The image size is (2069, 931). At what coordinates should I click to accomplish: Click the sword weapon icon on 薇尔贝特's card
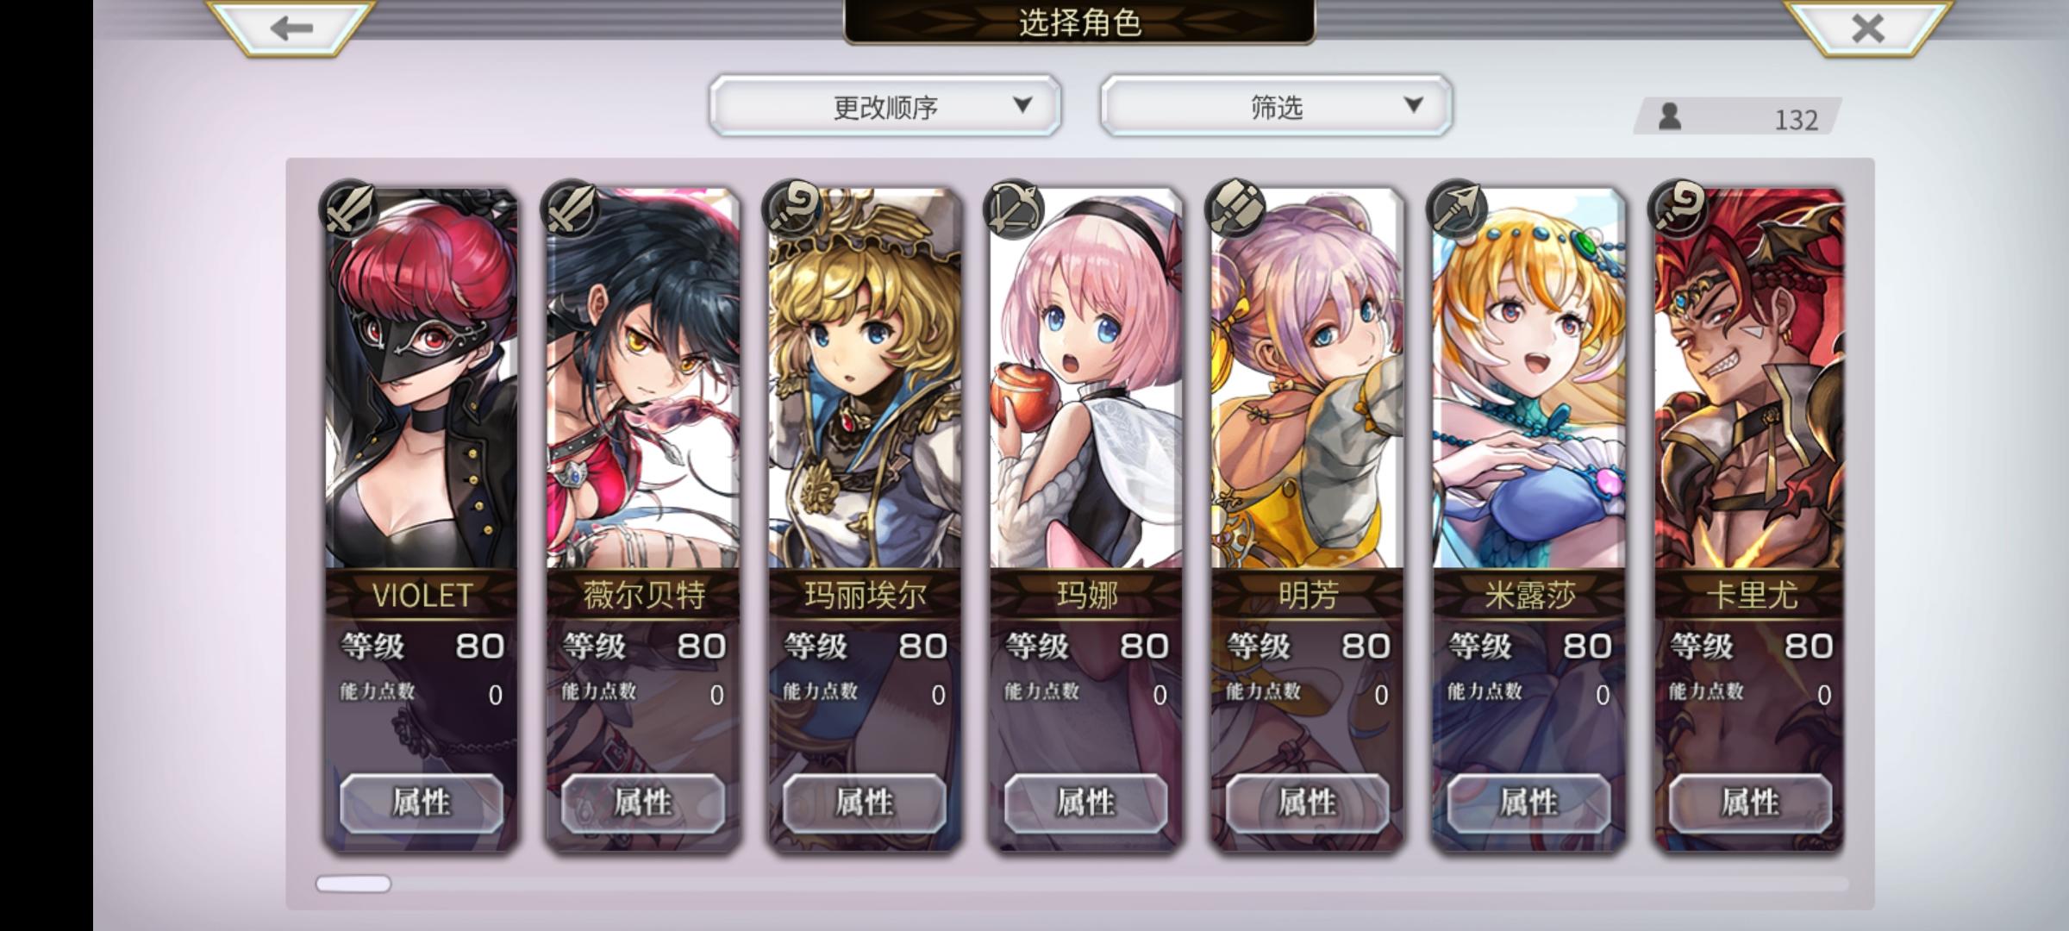pyautogui.click(x=570, y=209)
